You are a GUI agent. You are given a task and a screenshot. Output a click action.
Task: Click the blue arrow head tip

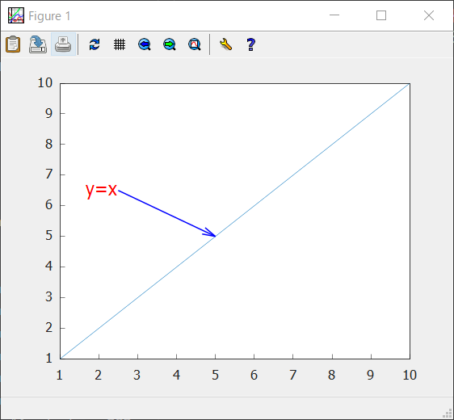coord(215,236)
